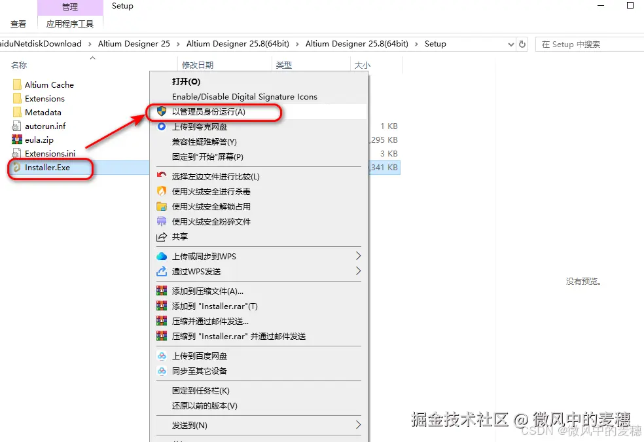Click the Extensions folder icon
This screenshot has width=644, height=442.
coord(17,99)
